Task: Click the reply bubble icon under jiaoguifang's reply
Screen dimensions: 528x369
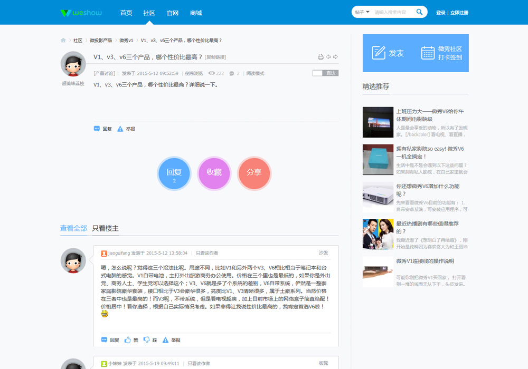Action: tap(104, 340)
